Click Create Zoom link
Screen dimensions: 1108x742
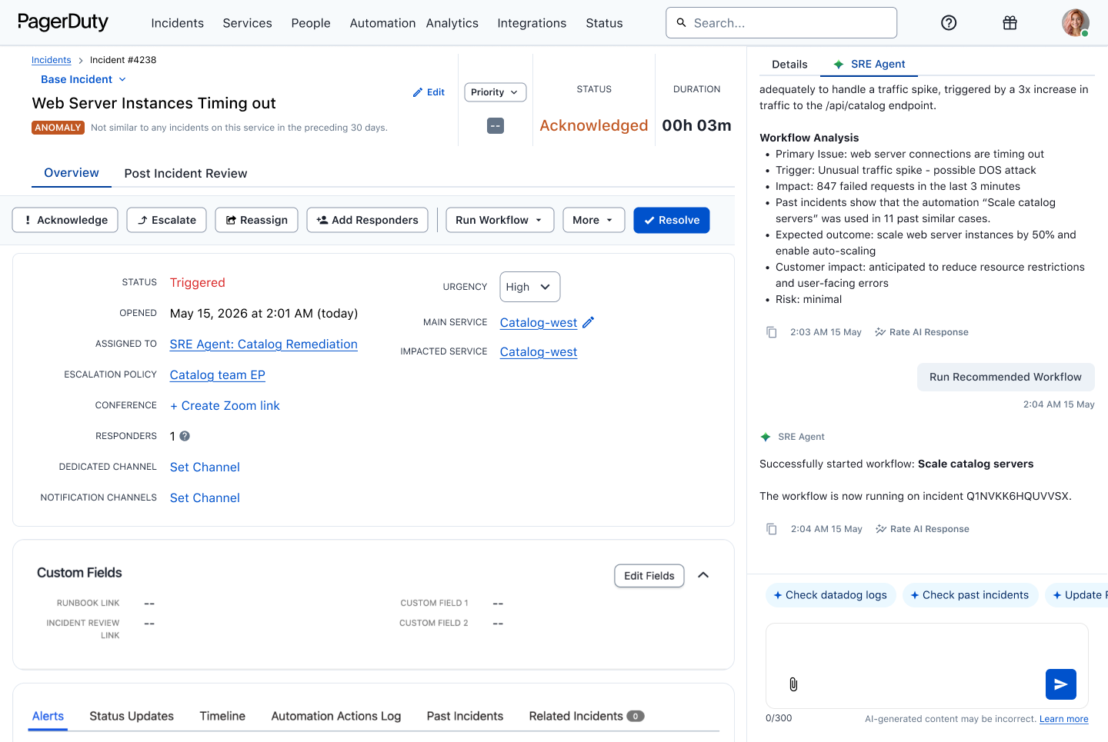coord(225,406)
